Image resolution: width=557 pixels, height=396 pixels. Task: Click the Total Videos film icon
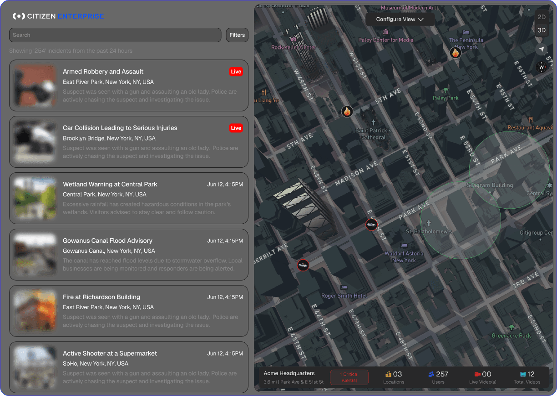[x=523, y=374]
